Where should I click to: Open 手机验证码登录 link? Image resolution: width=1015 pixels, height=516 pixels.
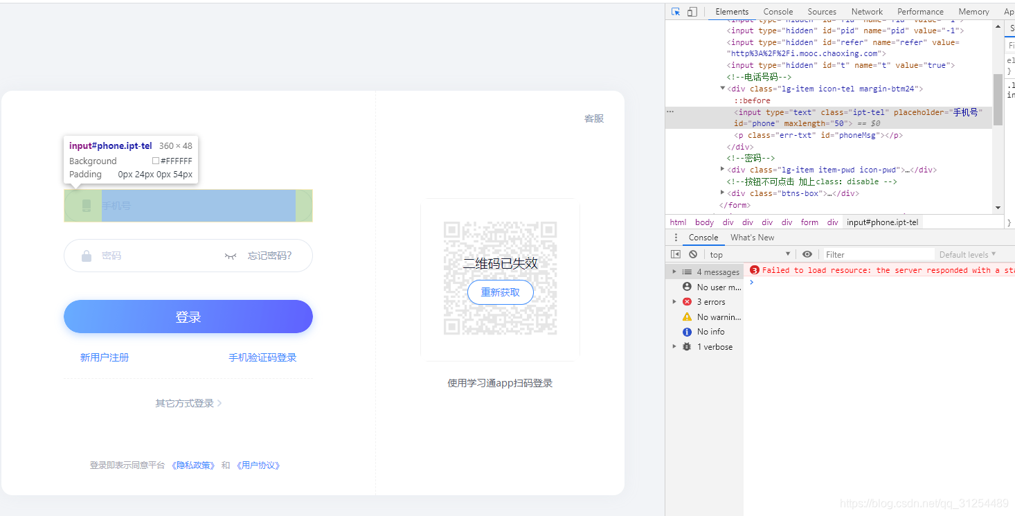click(x=262, y=357)
